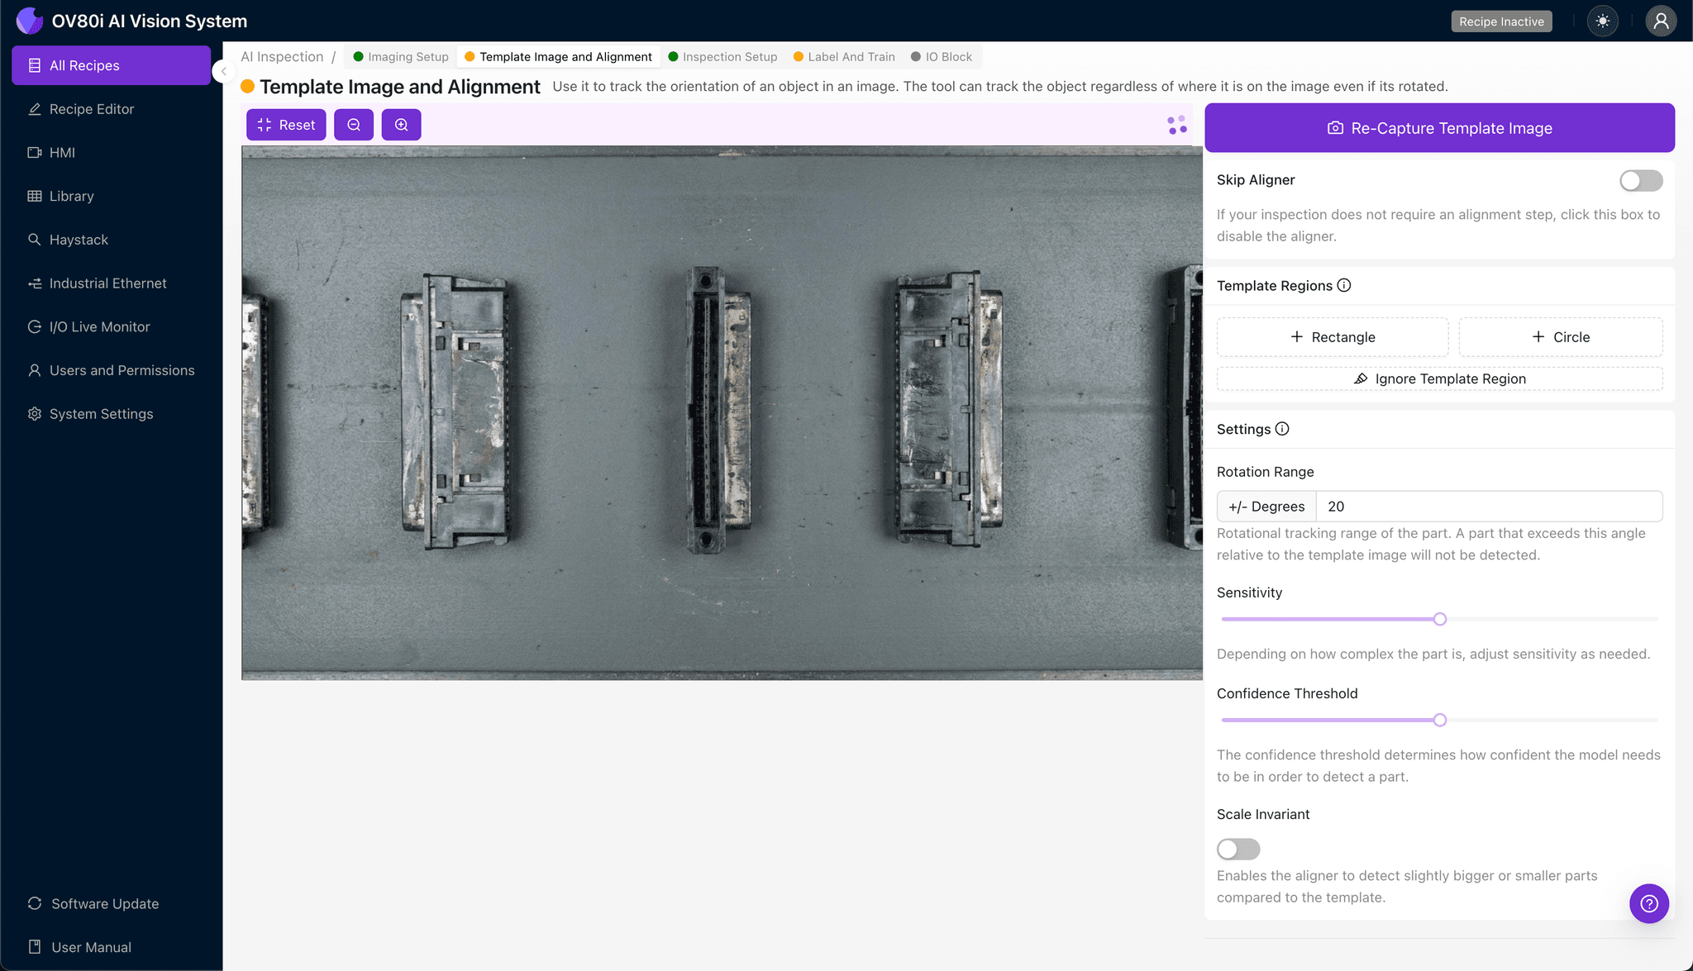The width and height of the screenshot is (1693, 971).
Task: Switch to Label And Train tab
Action: (844, 57)
